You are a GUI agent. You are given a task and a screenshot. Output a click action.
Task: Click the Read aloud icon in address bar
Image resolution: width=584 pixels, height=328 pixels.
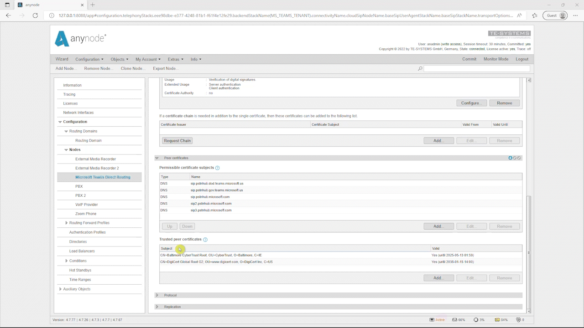(x=519, y=15)
